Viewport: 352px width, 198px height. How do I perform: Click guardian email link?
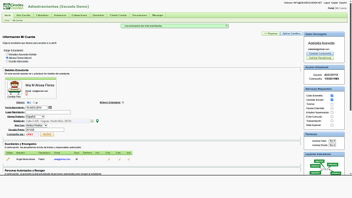(x=62, y=159)
